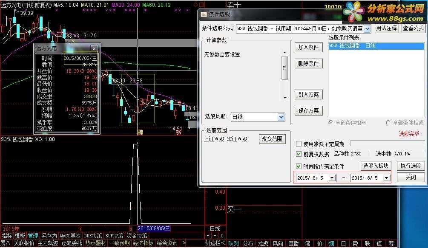The image size is (428, 248).
Task: Select the 值 value view button
Action: pyautogui.click(x=379, y=243)
